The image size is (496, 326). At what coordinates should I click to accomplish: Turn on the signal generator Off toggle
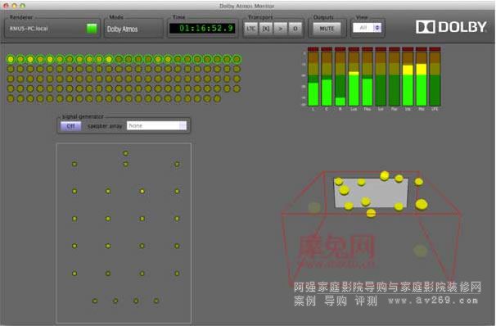[x=71, y=126]
